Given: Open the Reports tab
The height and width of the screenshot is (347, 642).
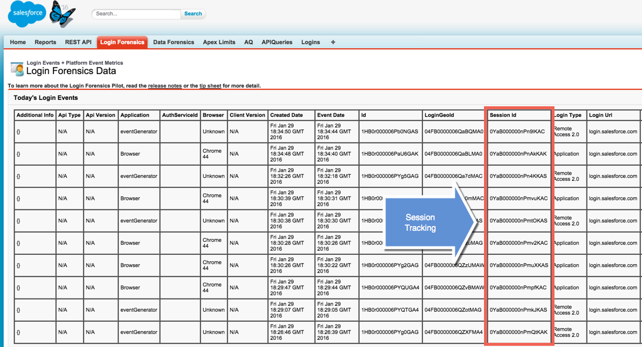Looking at the screenshot, I should tap(45, 42).
